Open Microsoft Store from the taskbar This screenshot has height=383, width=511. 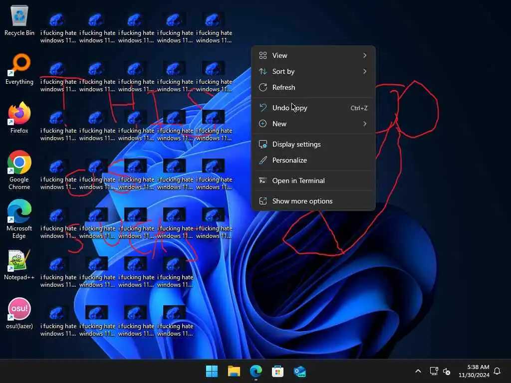click(x=277, y=371)
